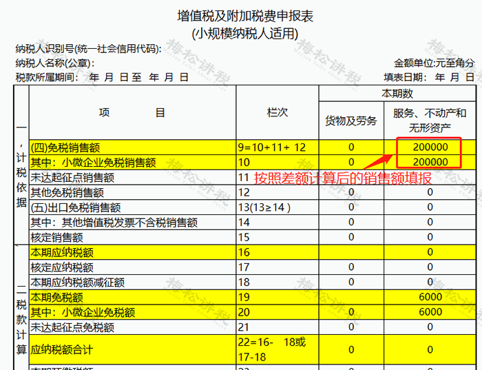Image resolution: width=482 pixels, height=370 pixels.
Task: Click the 项目 column header
Action: click(x=132, y=112)
